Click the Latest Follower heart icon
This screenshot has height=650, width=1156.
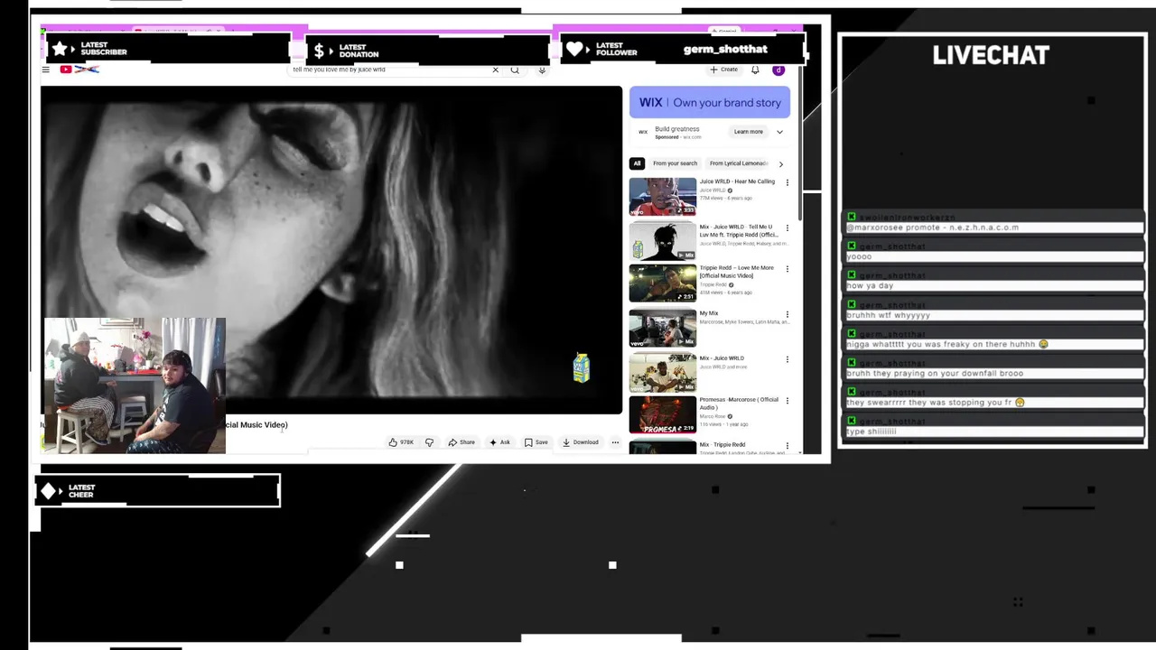pyautogui.click(x=574, y=50)
